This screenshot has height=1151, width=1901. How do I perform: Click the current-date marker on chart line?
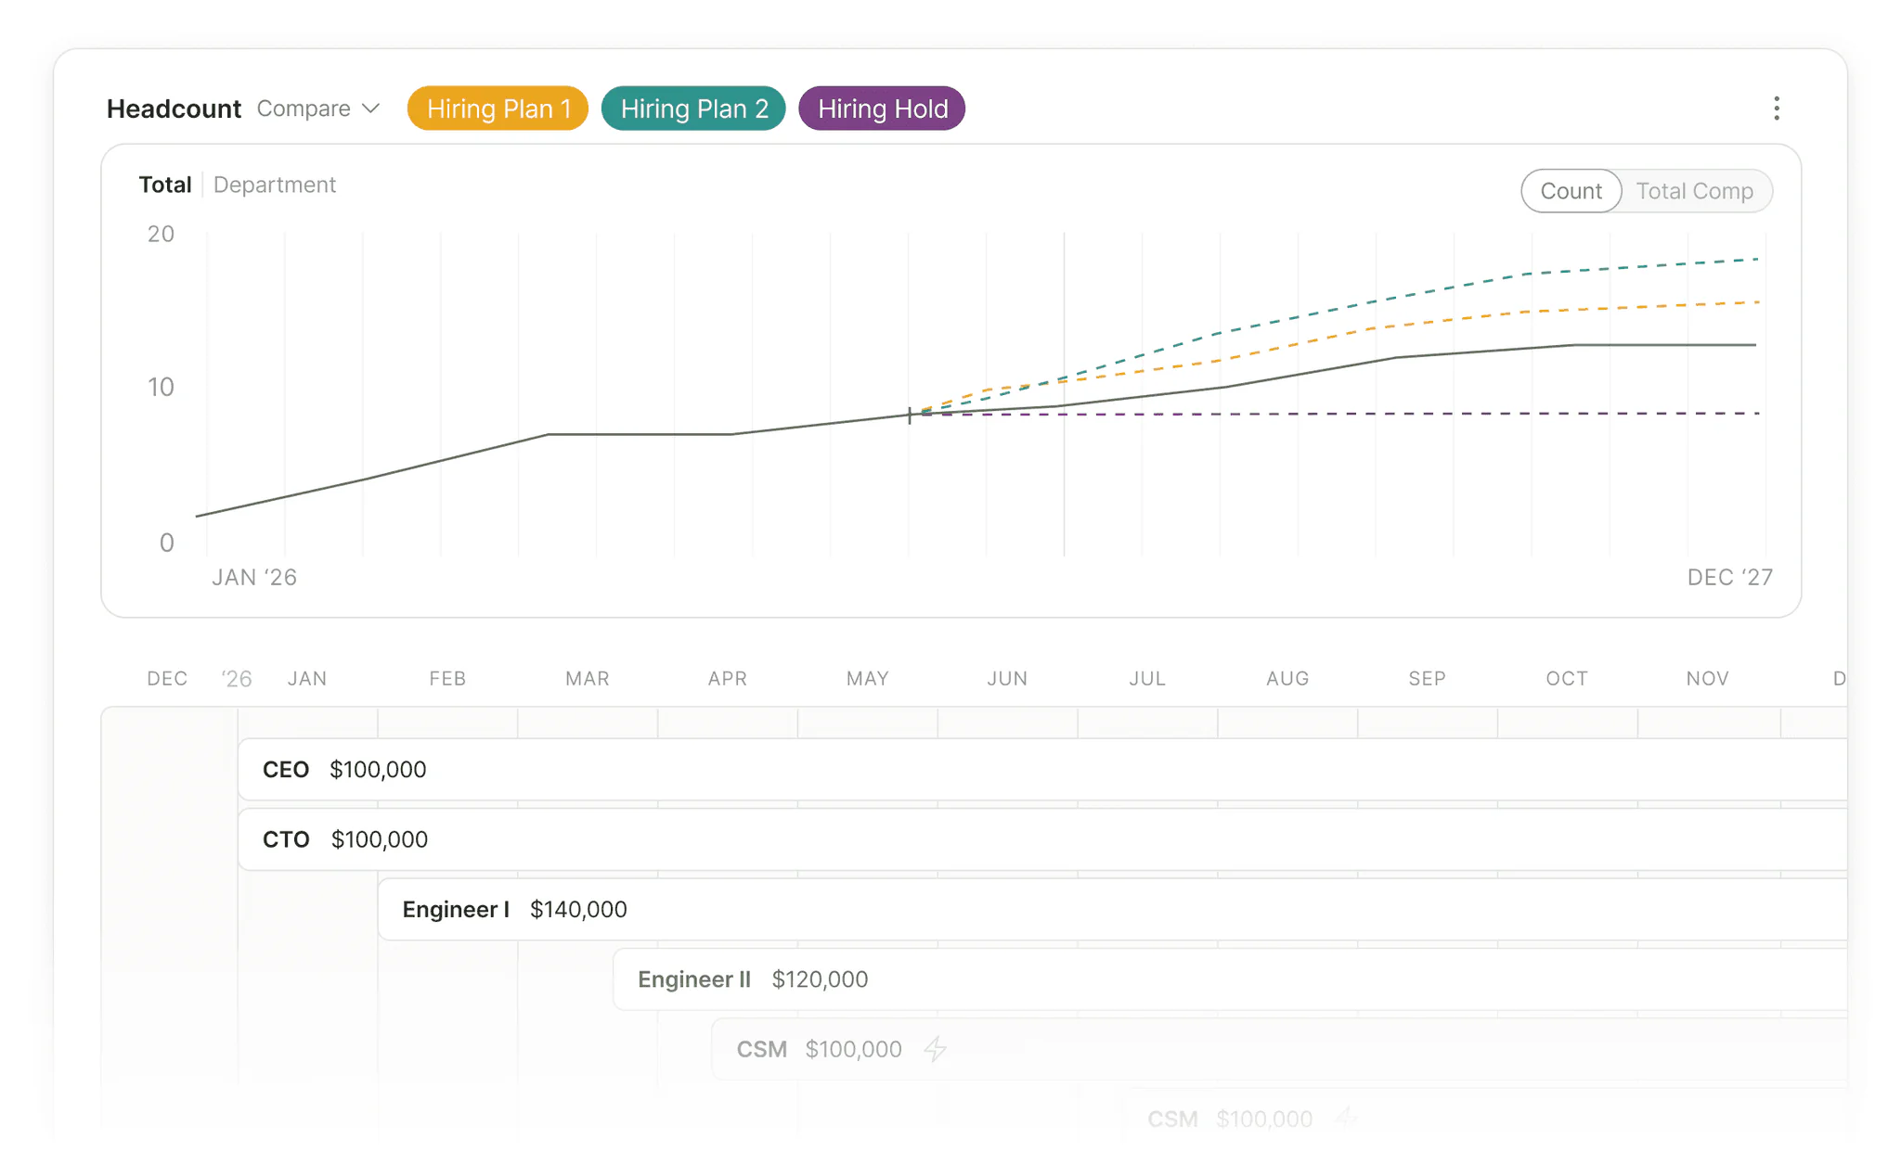(x=910, y=415)
